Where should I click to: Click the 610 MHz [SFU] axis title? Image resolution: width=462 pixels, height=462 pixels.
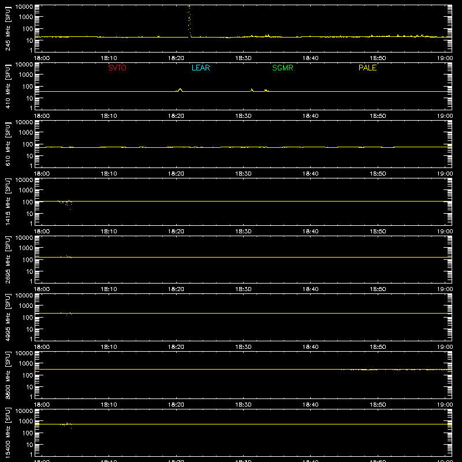(x=8, y=144)
